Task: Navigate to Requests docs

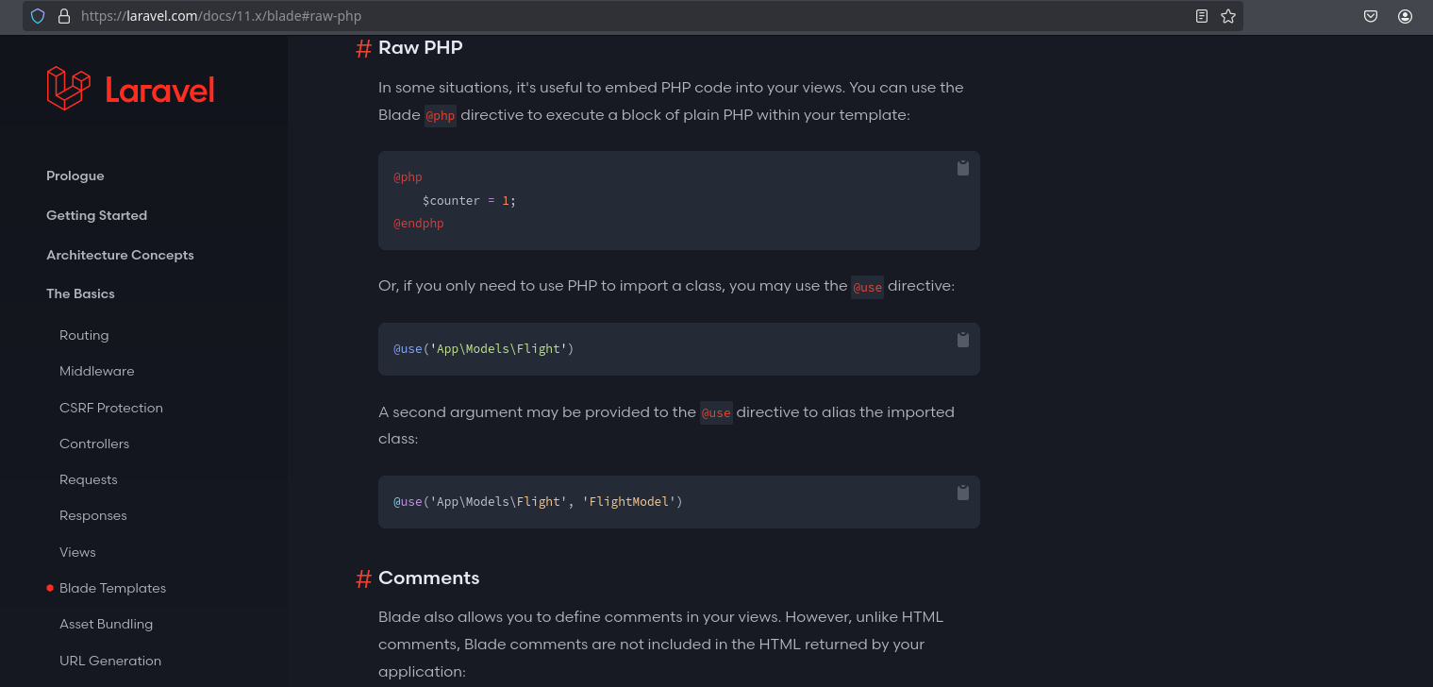Action: [89, 480]
